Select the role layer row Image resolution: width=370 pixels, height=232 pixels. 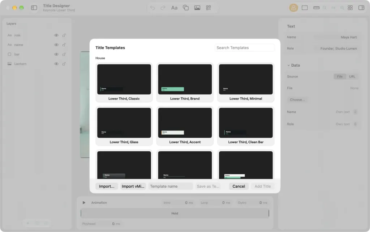click(x=36, y=35)
